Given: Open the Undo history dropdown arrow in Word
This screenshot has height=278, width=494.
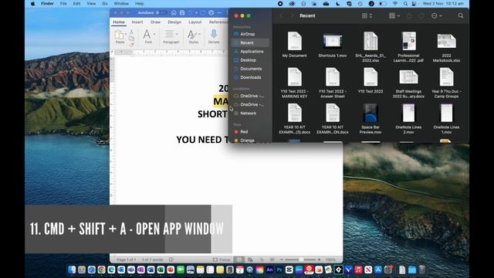Looking at the screenshot, I should point(196,13).
